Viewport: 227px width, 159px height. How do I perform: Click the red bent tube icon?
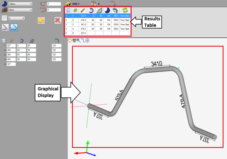[113, 3]
